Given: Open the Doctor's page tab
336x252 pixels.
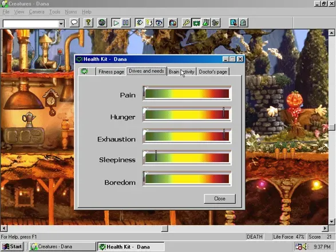Looking at the screenshot, I should (x=213, y=72).
